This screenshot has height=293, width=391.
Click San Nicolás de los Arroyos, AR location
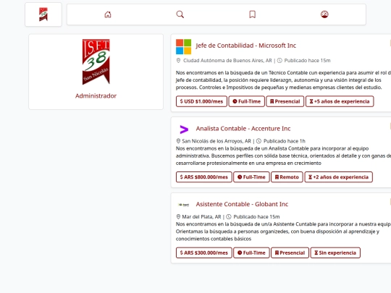tap(216, 141)
